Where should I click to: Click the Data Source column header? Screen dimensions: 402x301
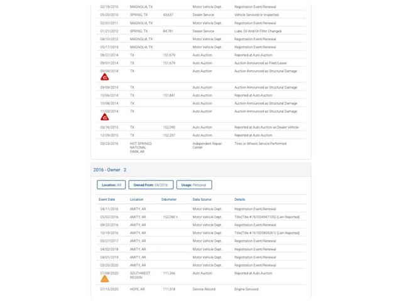202,199
